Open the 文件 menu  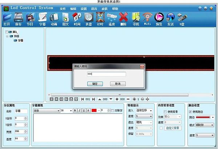(63, 8)
